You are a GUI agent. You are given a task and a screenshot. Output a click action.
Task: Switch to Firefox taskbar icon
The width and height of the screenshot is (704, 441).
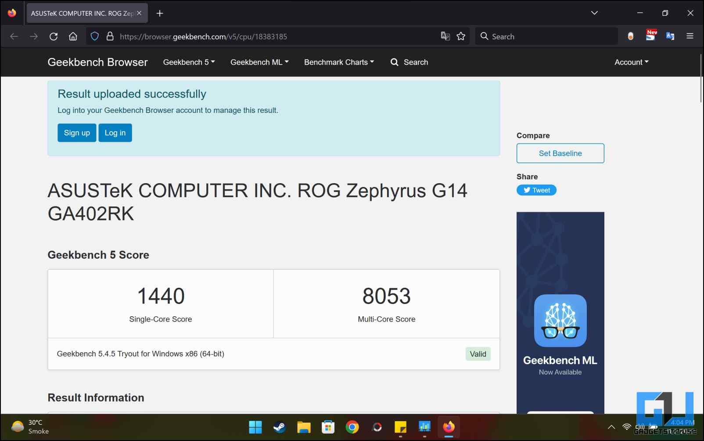coord(449,427)
